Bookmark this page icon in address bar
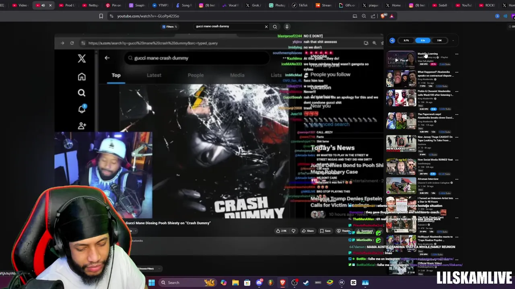 (101, 16)
